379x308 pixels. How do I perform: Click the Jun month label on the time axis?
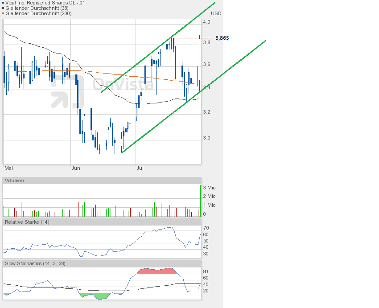click(x=76, y=168)
